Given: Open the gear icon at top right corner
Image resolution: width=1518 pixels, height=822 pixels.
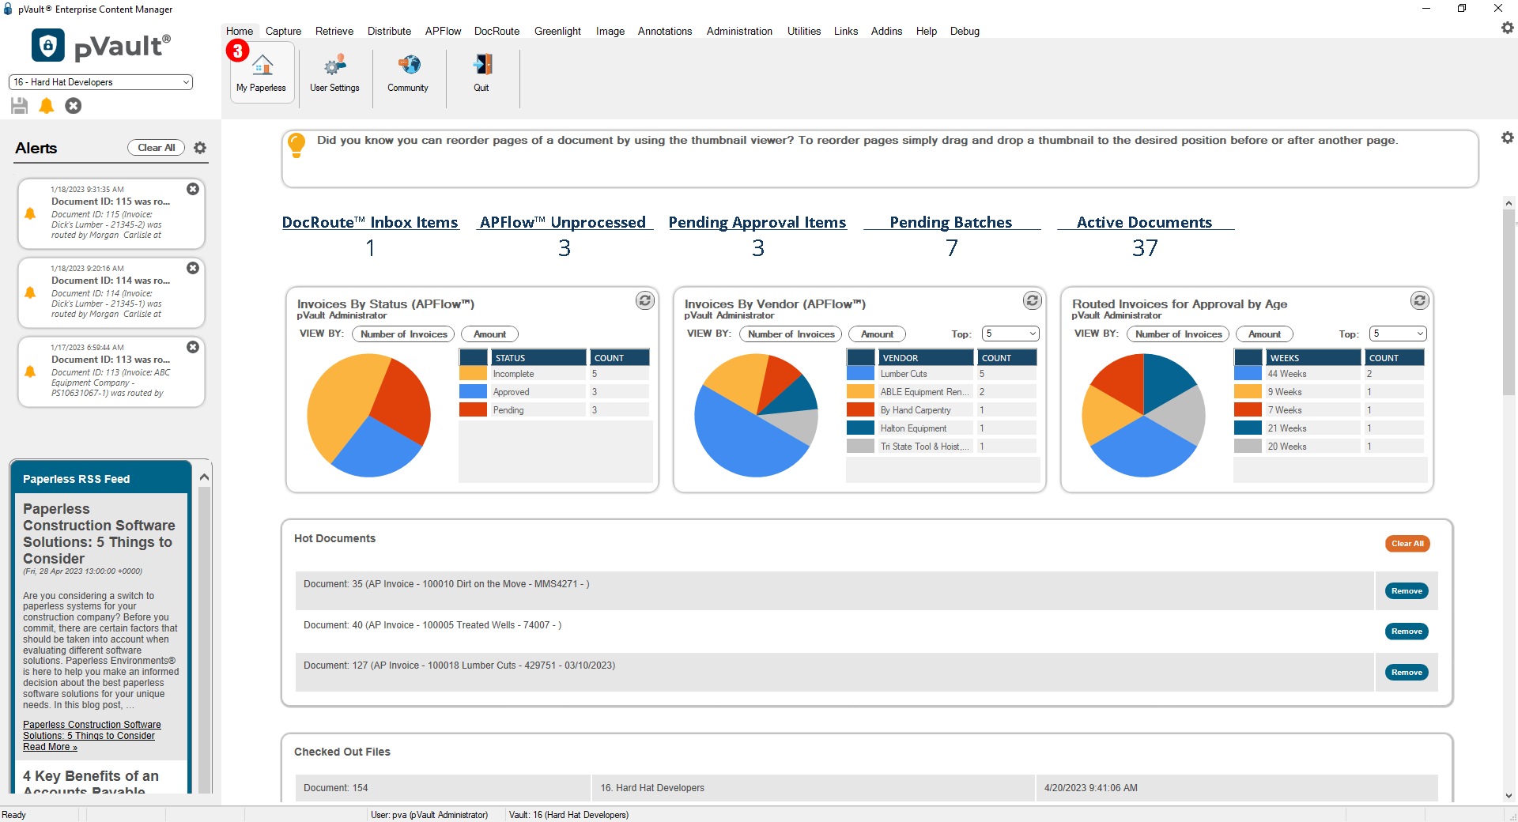Looking at the screenshot, I should 1507,28.
